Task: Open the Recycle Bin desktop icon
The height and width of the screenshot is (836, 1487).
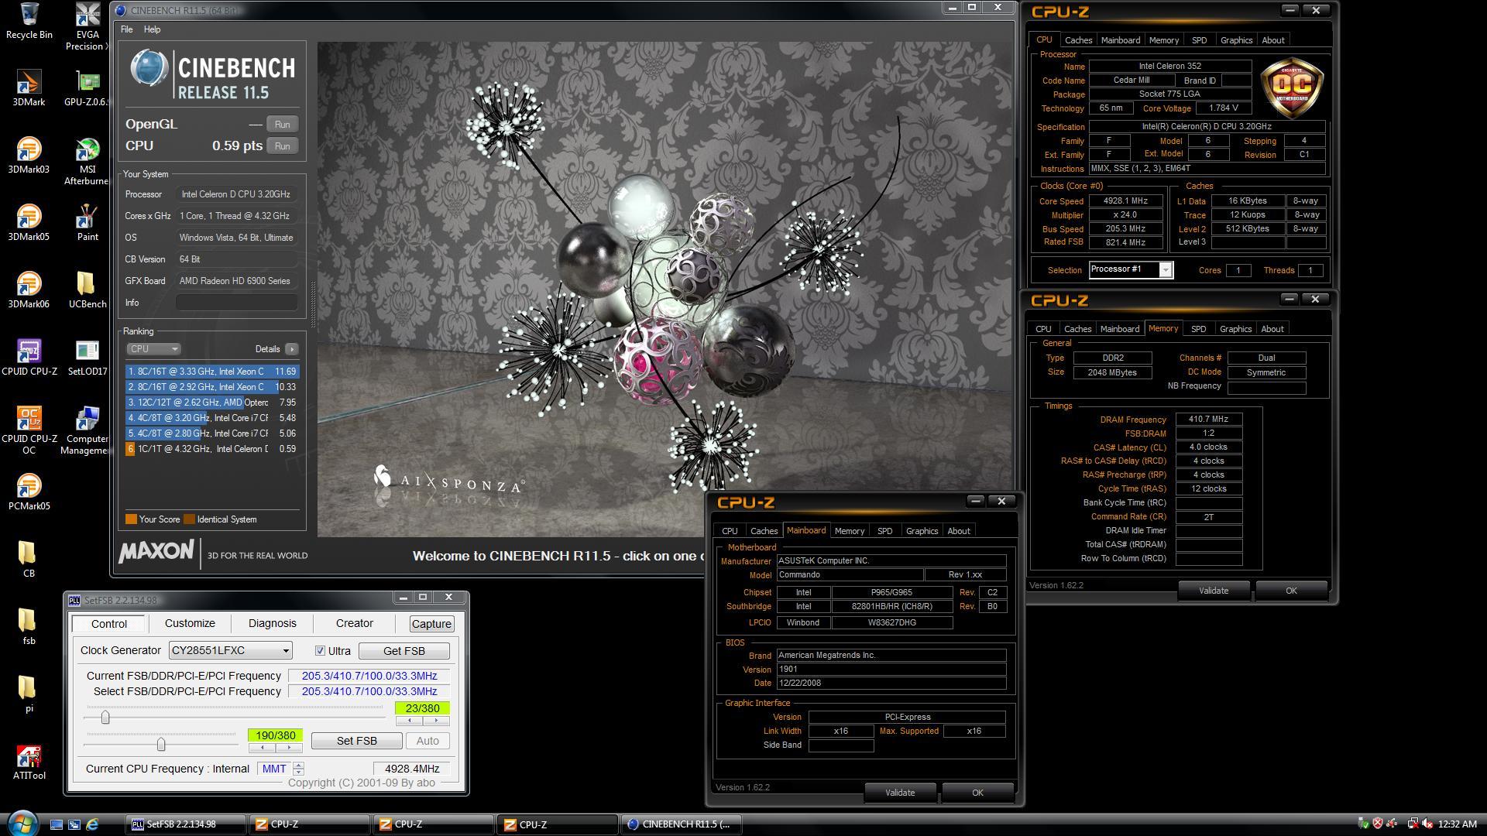Action: pyautogui.click(x=29, y=21)
